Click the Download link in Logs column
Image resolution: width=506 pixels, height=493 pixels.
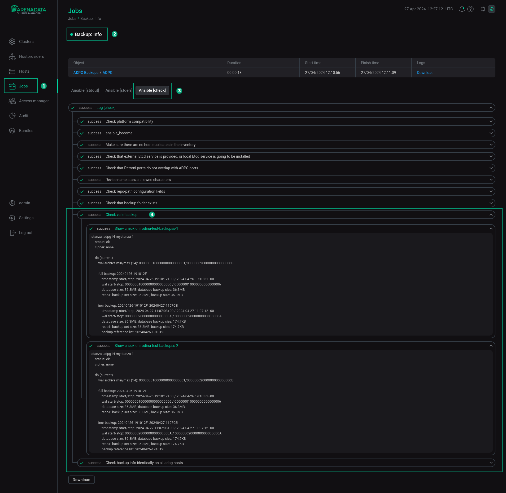425,73
